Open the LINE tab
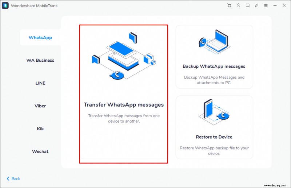This screenshot has width=291, height=188. (x=40, y=83)
